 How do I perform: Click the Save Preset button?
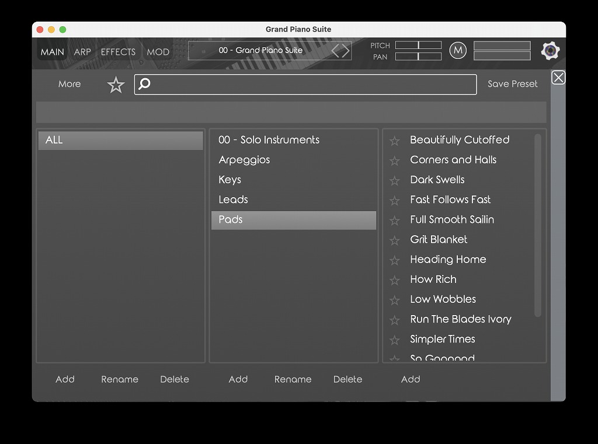tap(512, 84)
